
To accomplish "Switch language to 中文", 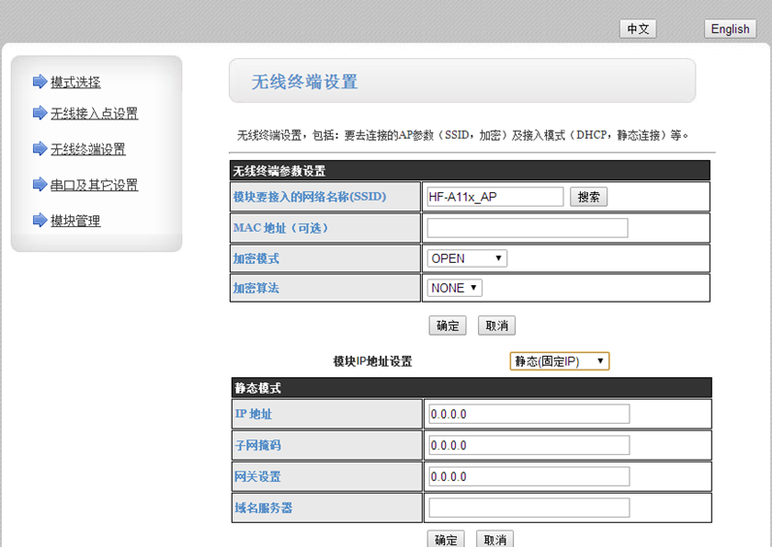I will coord(638,29).
